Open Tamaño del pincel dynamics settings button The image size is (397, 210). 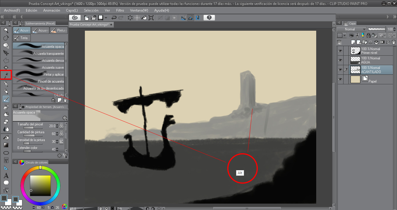tap(61, 126)
